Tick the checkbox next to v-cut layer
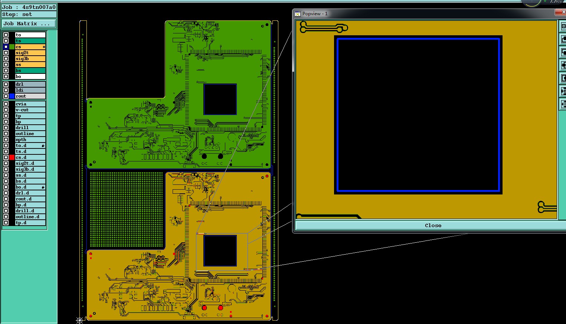This screenshot has width=566, height=324. point(6,110)
